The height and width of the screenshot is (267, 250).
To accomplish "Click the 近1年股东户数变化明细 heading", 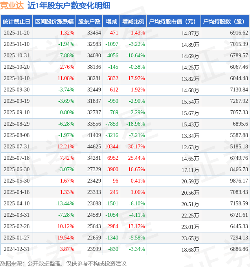I will pos(69,5).
